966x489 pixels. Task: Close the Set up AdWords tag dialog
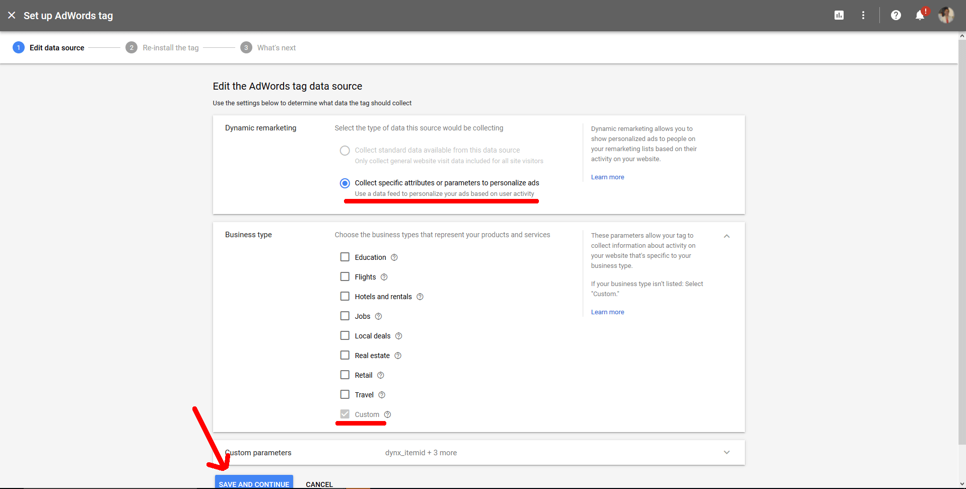click(12, 16)
